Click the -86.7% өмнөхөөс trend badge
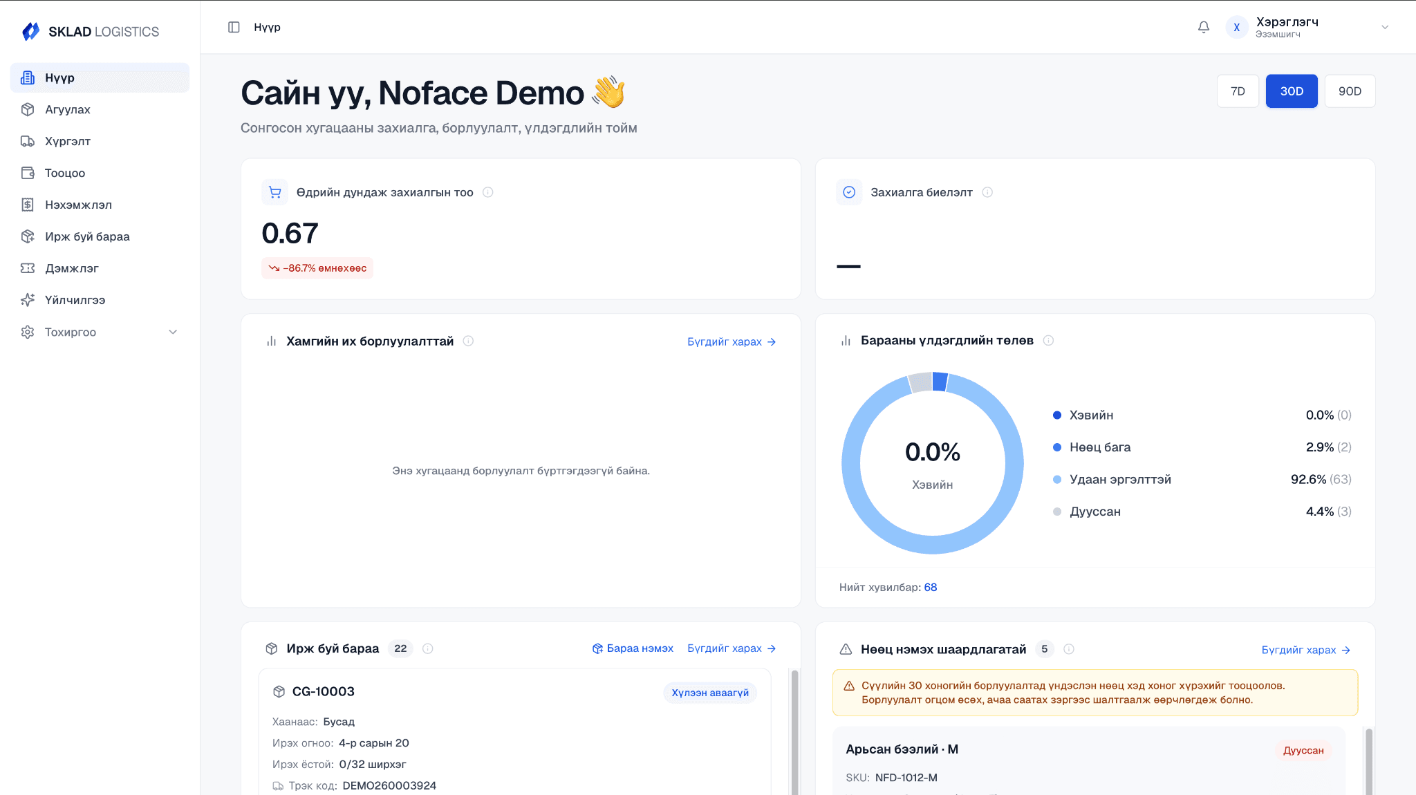Viewport: 1416px width, 795px height. click(x=317, y=268)
